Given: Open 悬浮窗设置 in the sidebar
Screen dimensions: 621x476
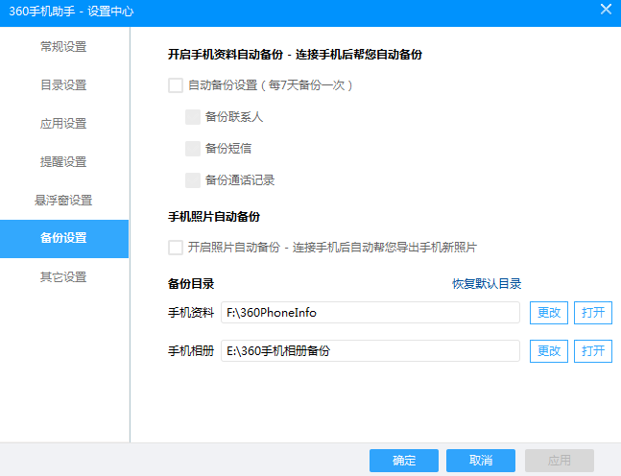Looking at the screenshot, I should tap(63, 201).
